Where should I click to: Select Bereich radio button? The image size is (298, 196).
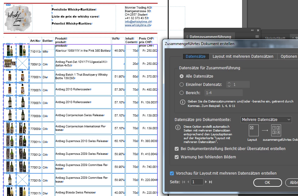[181, 93]
